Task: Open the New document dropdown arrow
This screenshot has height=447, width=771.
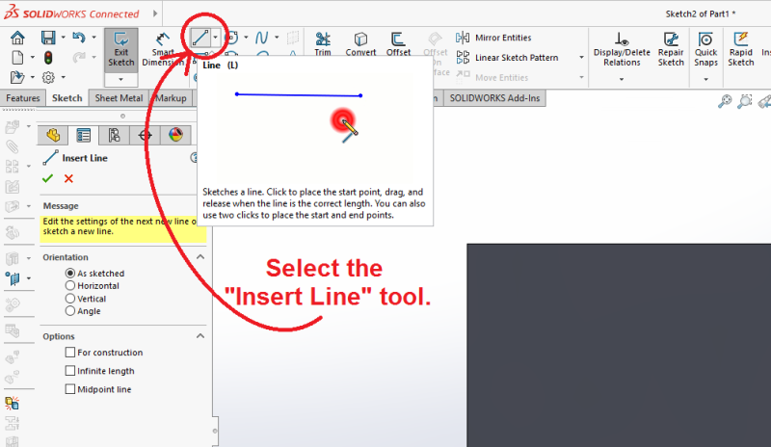Action: (32, 58)
